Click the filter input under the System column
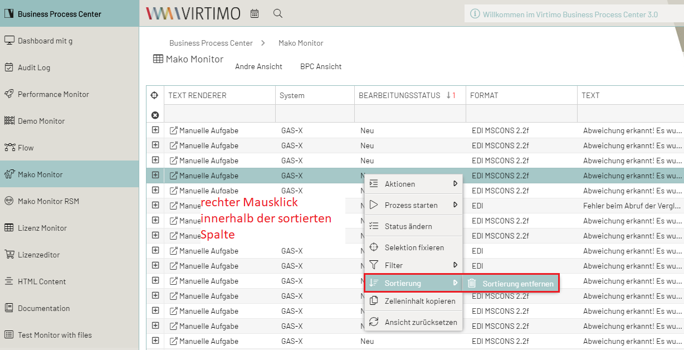Image resolution: width=684 pixels, height=350 pixels. 315,113
